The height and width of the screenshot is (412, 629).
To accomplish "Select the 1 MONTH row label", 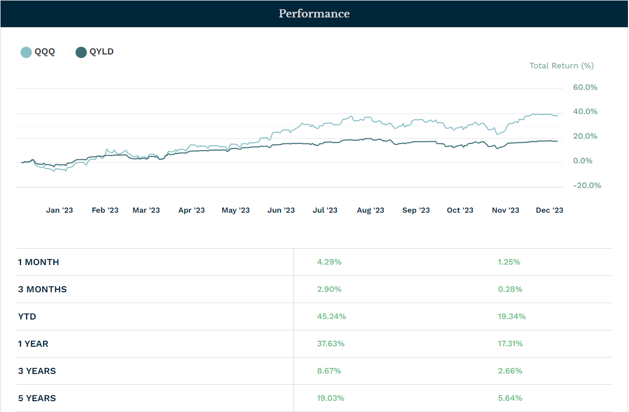I will 39,262.
